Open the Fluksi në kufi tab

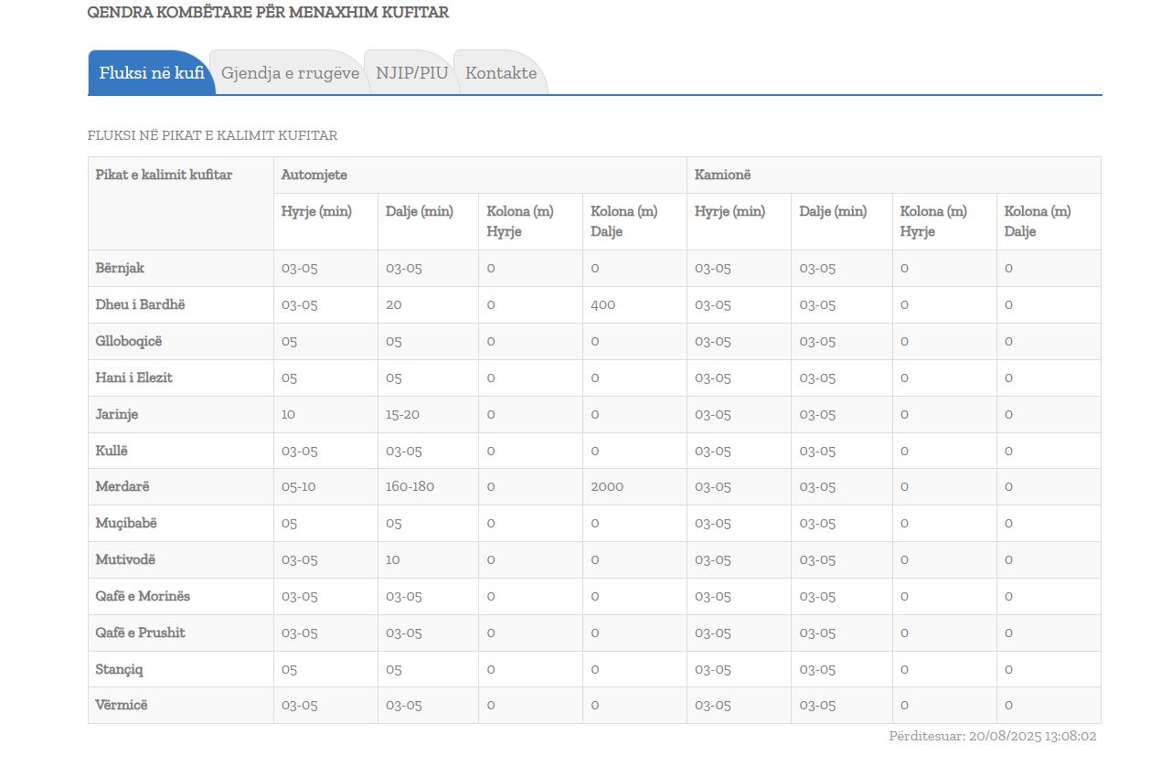151,73
